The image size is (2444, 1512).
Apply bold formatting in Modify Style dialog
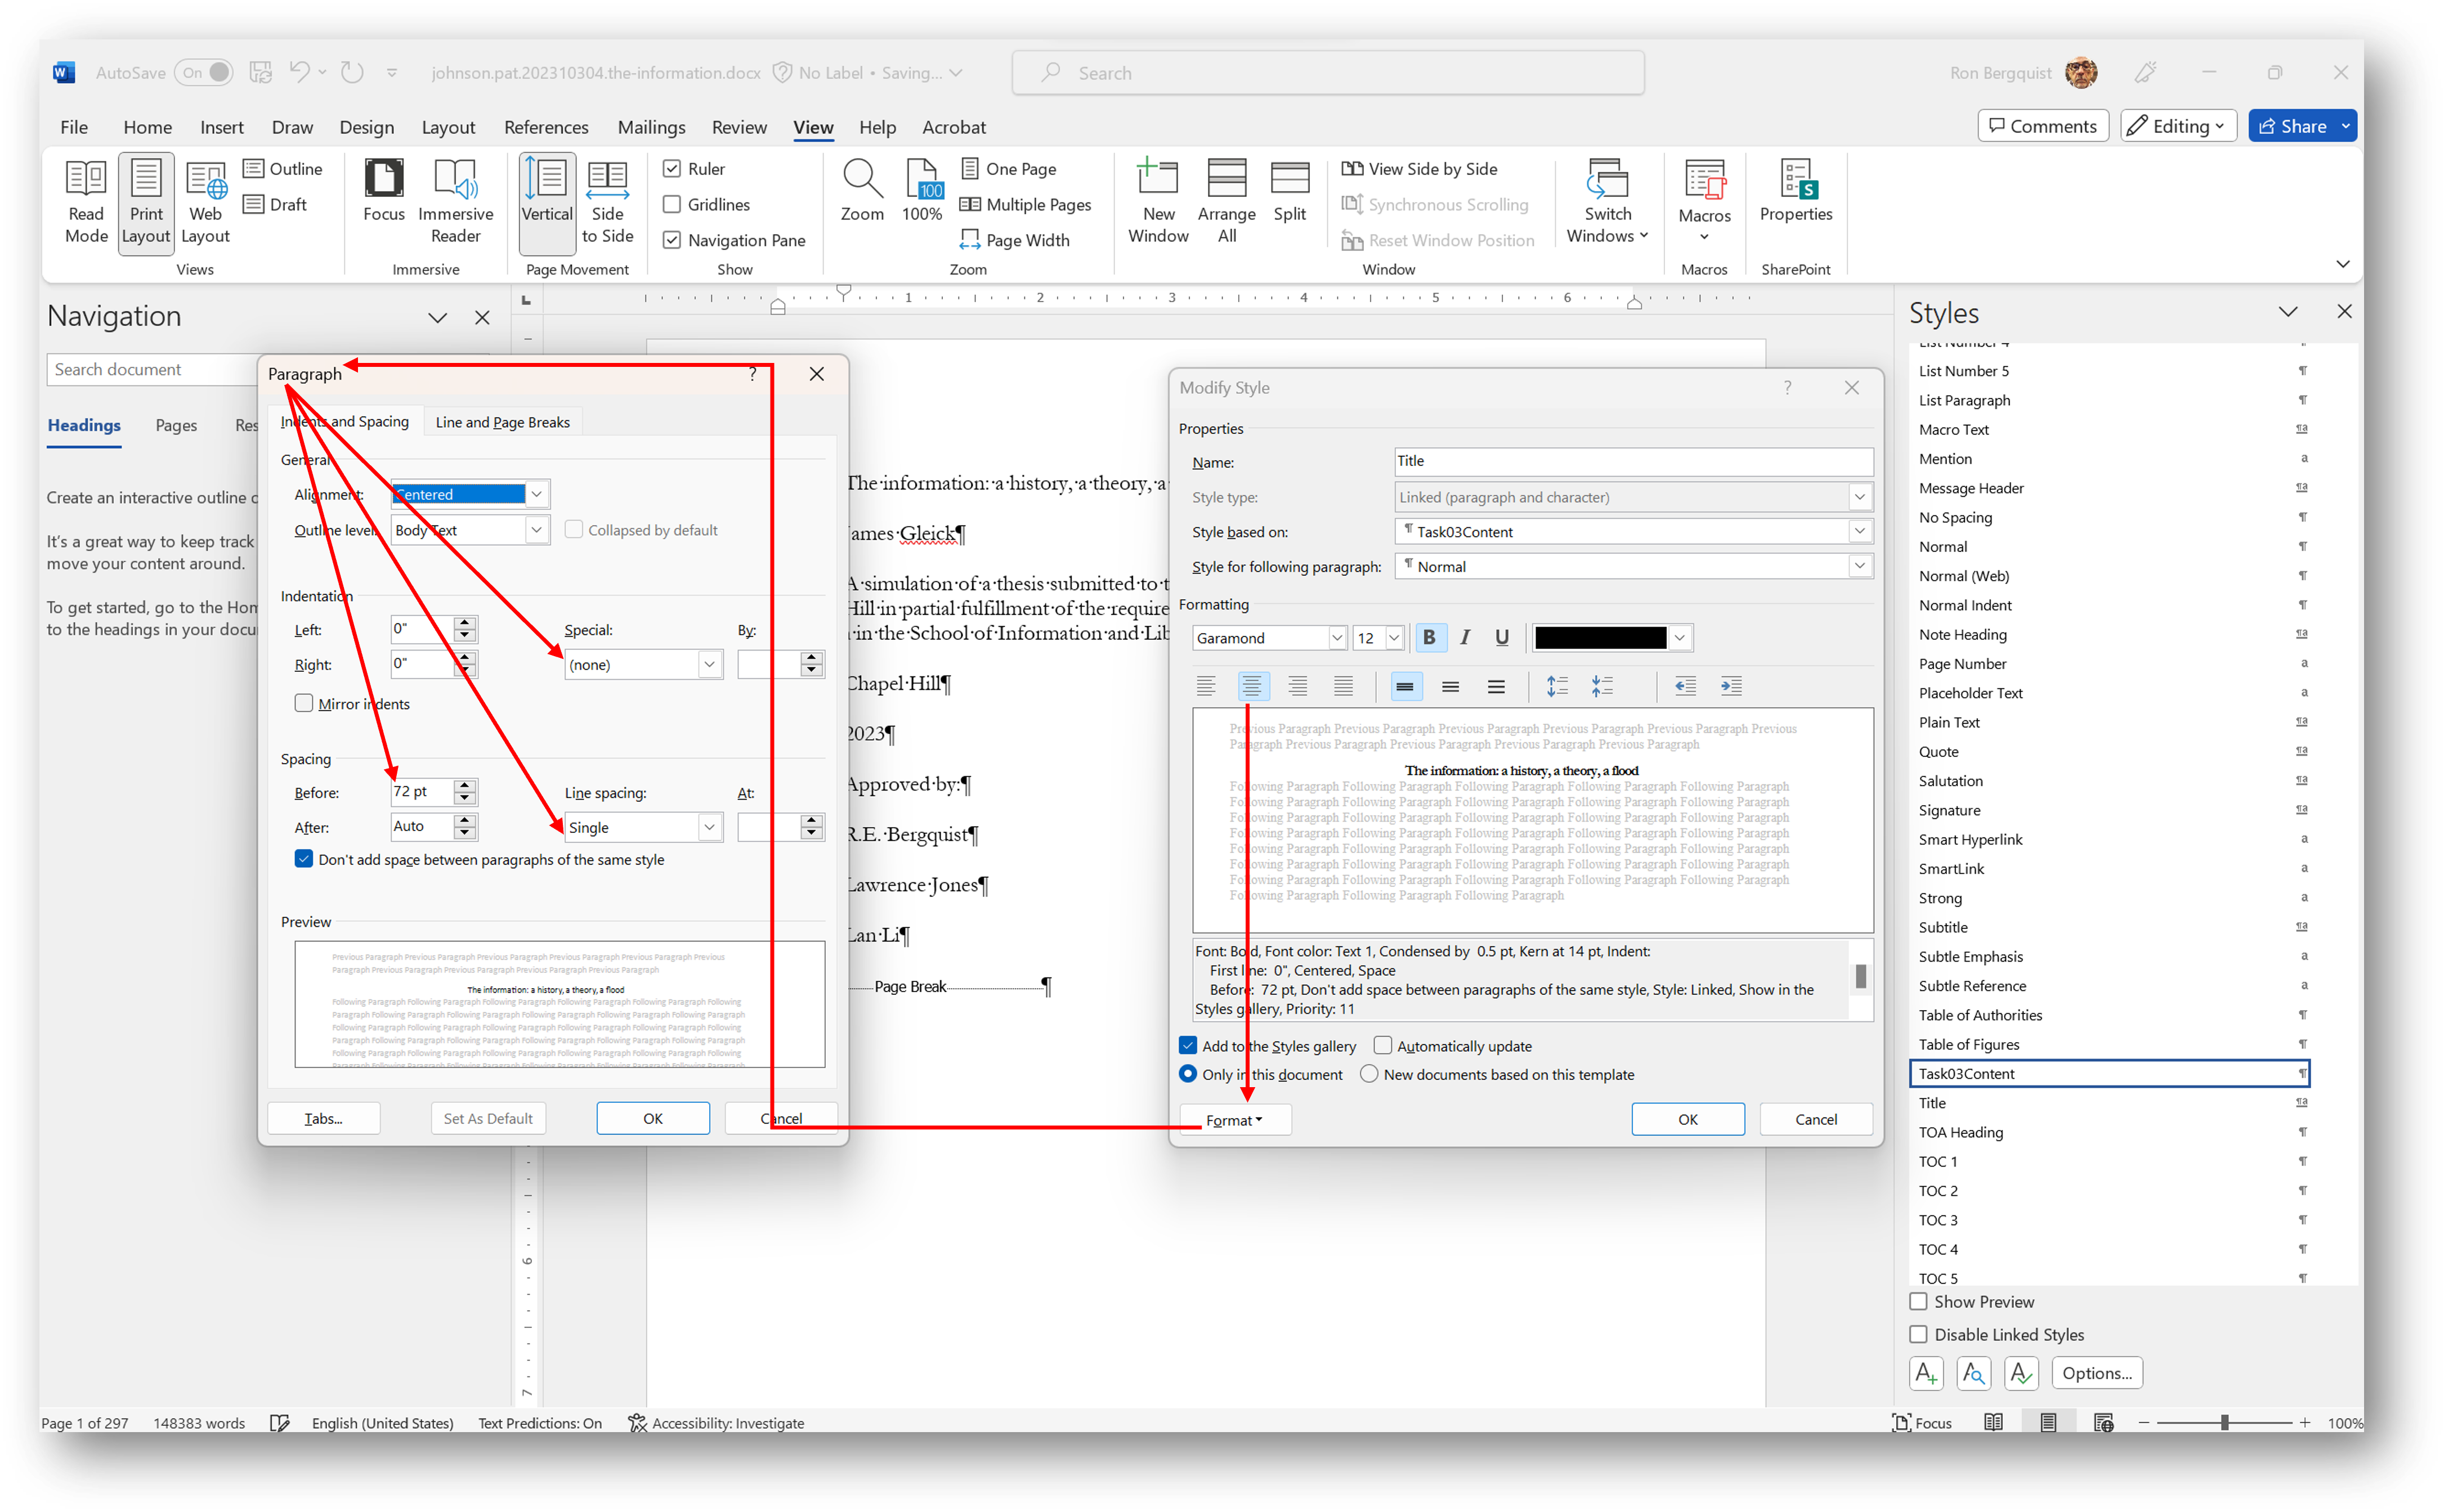tap(1430, 637)
